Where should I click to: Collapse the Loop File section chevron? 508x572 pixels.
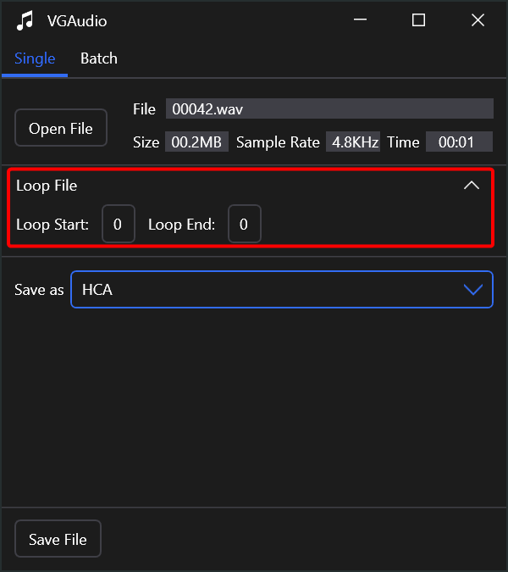point(472,186)
